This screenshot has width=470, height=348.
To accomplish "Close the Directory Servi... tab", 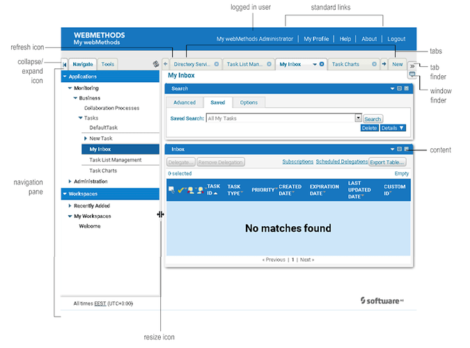I will [217, 64].
